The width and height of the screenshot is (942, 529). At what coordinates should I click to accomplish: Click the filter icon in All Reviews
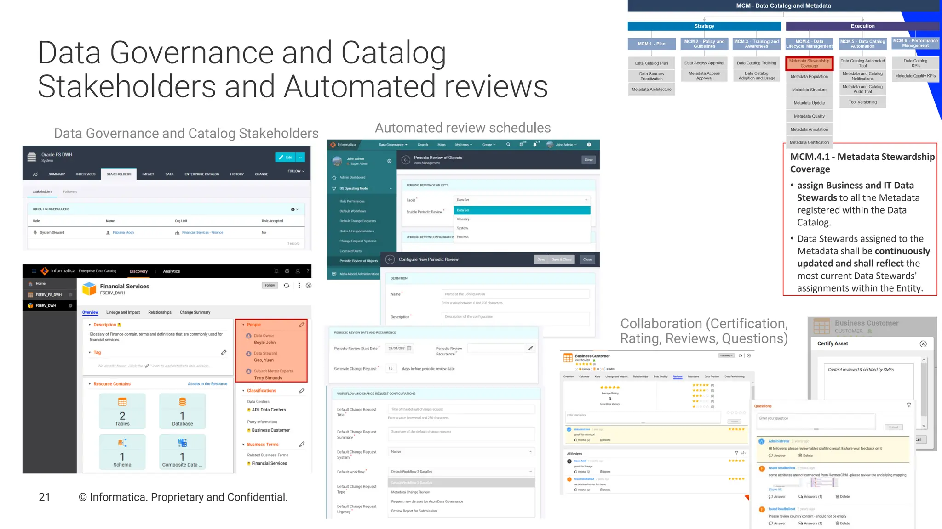[x=736, y=453]
